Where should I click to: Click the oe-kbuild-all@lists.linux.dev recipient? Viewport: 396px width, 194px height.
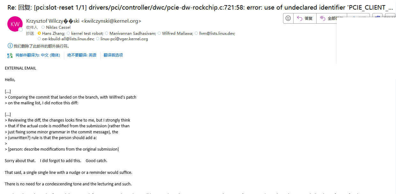(68, 39)
